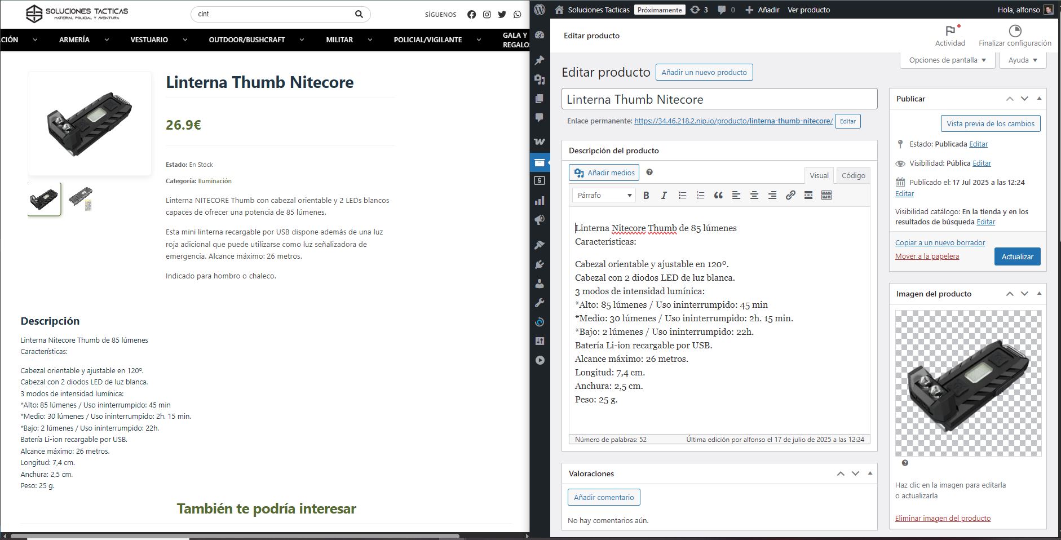Open Appearance brush icon in sidebar
This screenshot has height=540, width=1061.
(x=540, y=245)
